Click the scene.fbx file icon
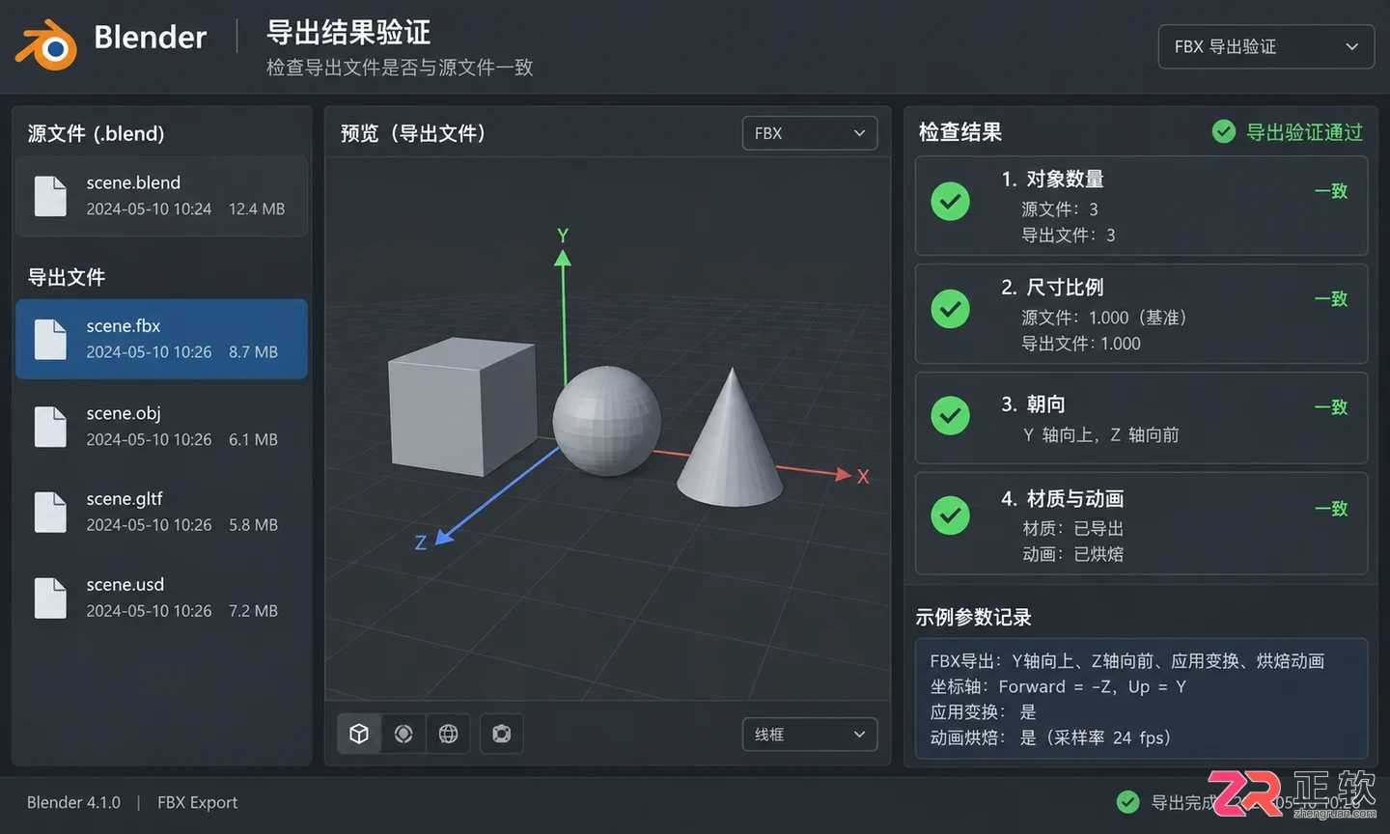The width and height of the screenshot is (1390, 834). click(50, 339)
